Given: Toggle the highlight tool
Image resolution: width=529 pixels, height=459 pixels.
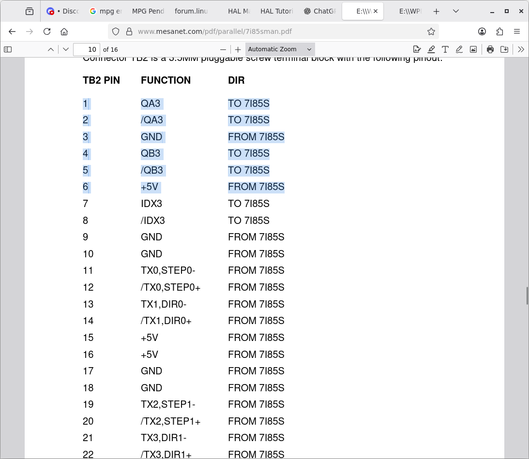Looking at the screenshot, I should (431, 49).
